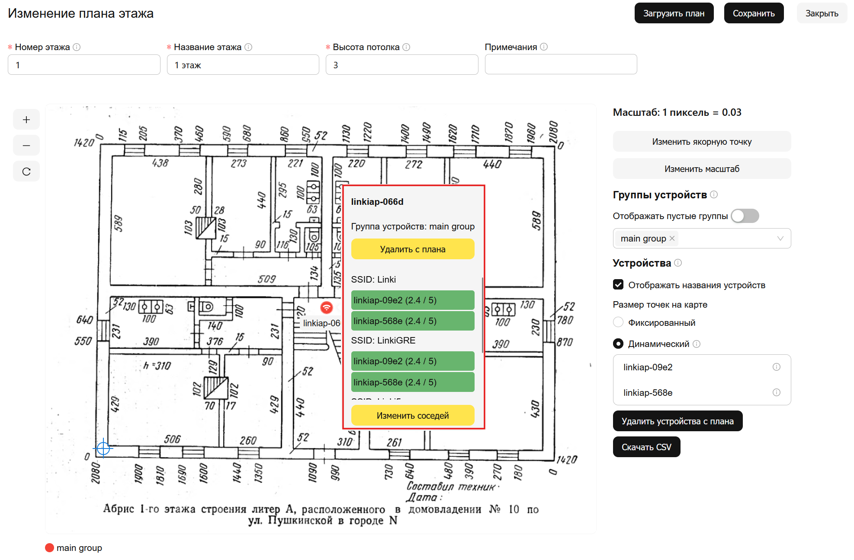The width and height of the screenshot is (854, 560).
Task: Click Изменить соседей in popup
Action: click(x=413, y=416)
